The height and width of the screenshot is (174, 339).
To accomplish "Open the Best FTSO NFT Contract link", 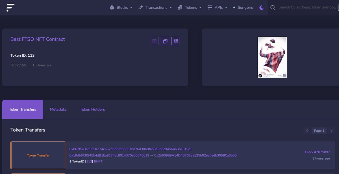I will pyautogui.click(x=38, y=39).
